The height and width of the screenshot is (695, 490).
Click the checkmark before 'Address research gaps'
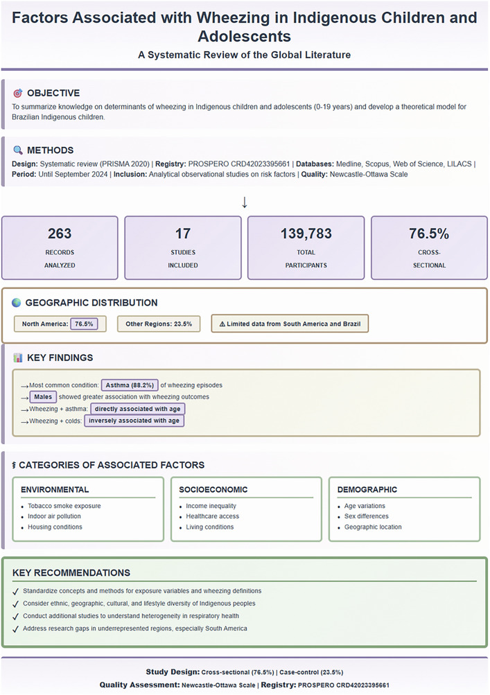pos(15,628)
